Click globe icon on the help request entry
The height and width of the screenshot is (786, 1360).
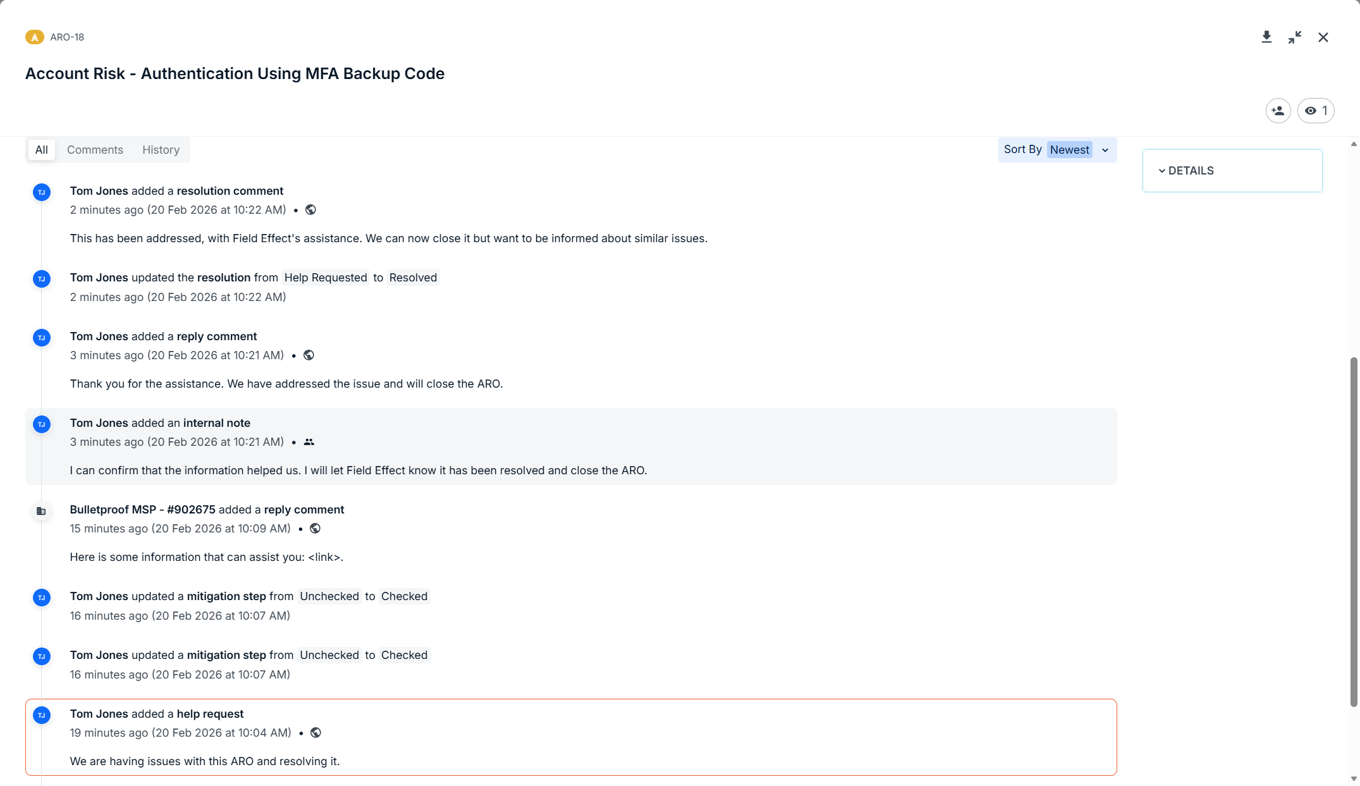(315, 733)
